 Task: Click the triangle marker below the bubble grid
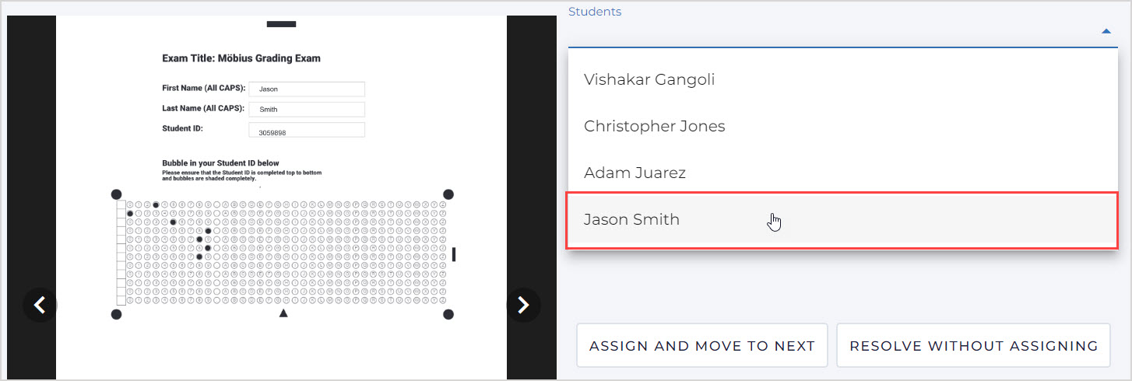(283, 313)
